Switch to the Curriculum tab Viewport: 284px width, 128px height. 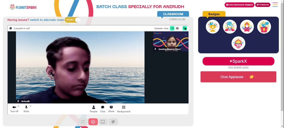tap(177, 19)
